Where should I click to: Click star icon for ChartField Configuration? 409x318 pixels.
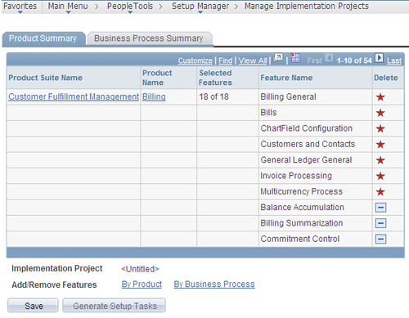tap(380, 128)
